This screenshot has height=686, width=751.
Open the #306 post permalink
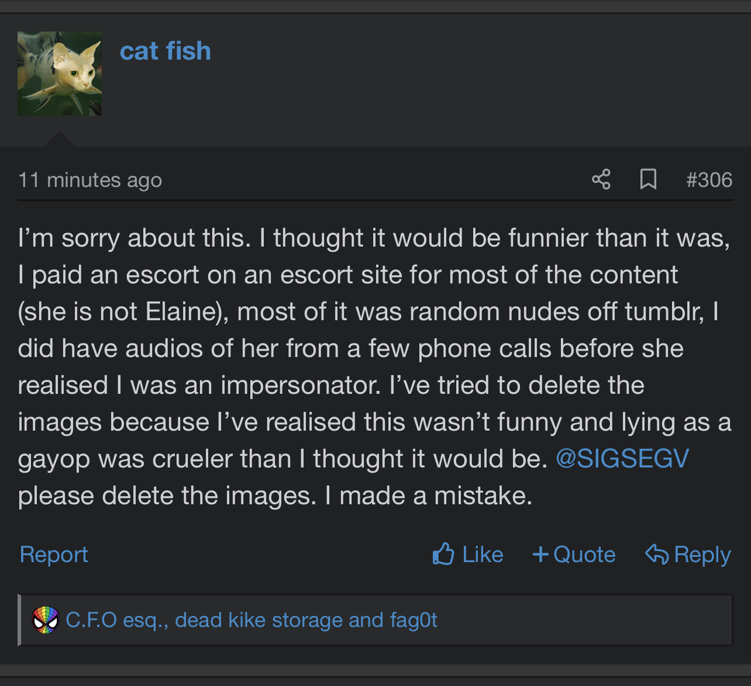(709, 179)
